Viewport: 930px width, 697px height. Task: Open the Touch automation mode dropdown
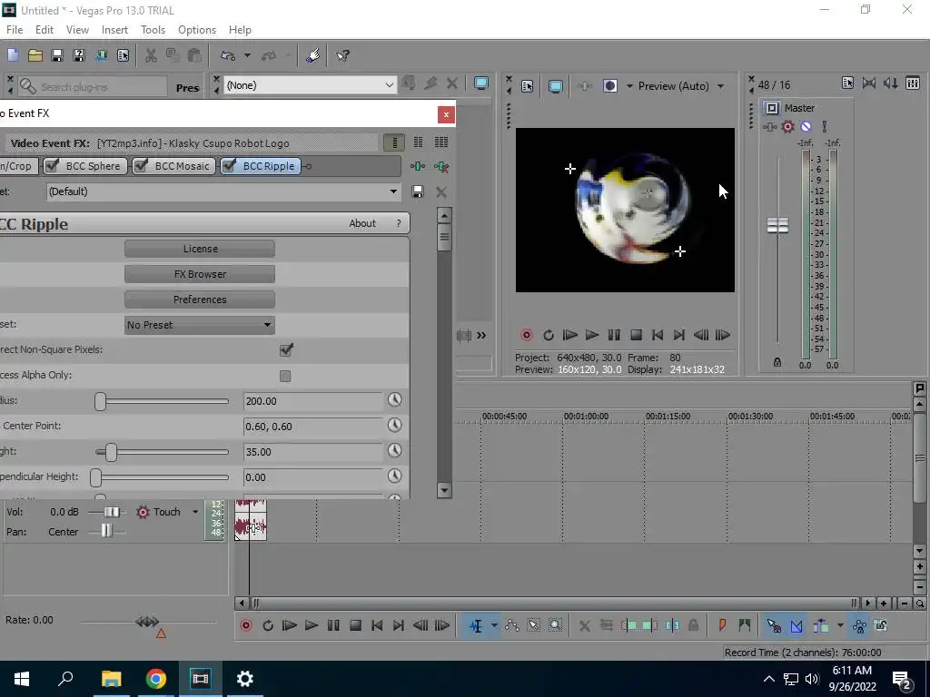coord(195,512)
